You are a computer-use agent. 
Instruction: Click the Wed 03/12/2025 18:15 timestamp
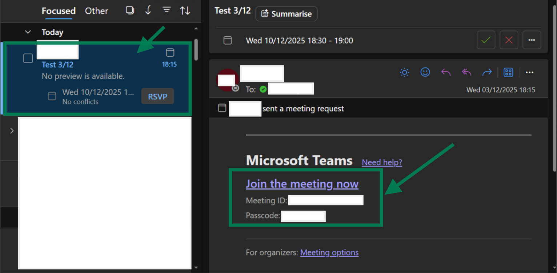[x=501, y=90]
